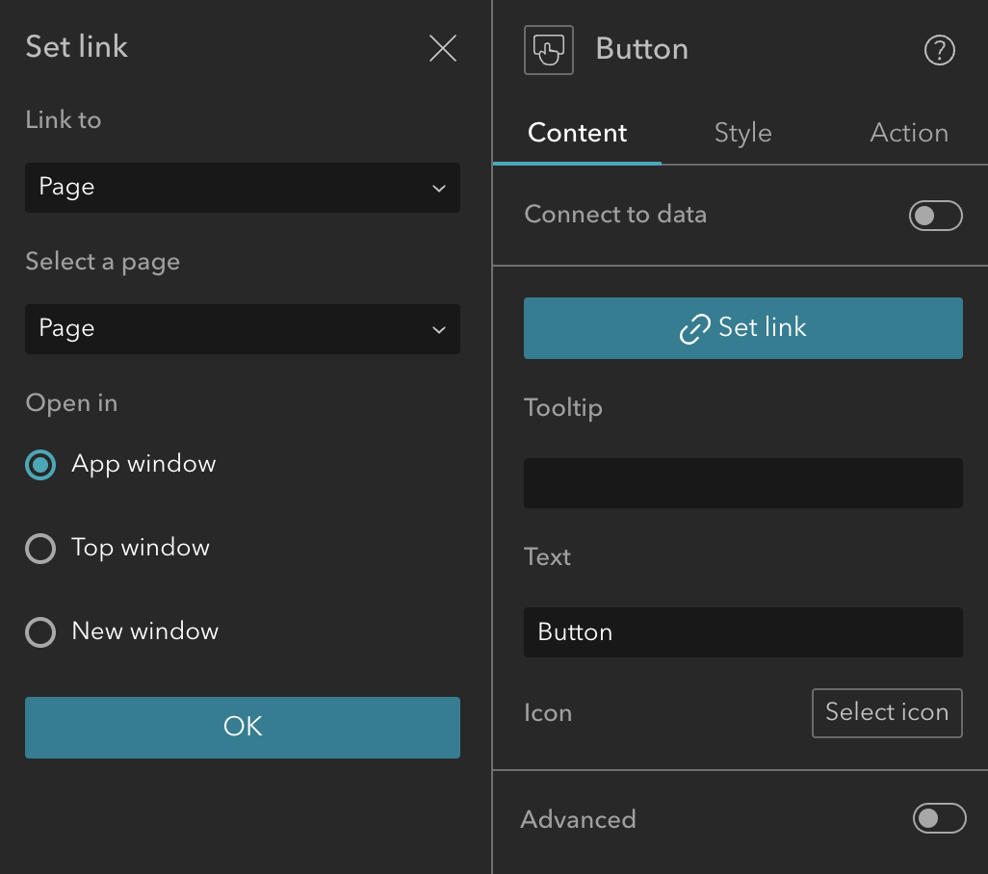The image size is (988, 874).
Task: Select the Content tab
Action: [577, 133]
